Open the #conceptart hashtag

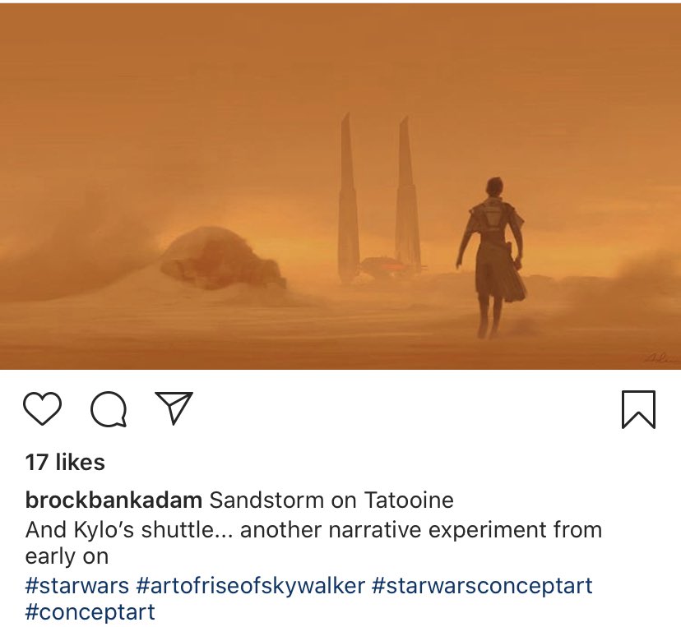[x=90, y=612]
